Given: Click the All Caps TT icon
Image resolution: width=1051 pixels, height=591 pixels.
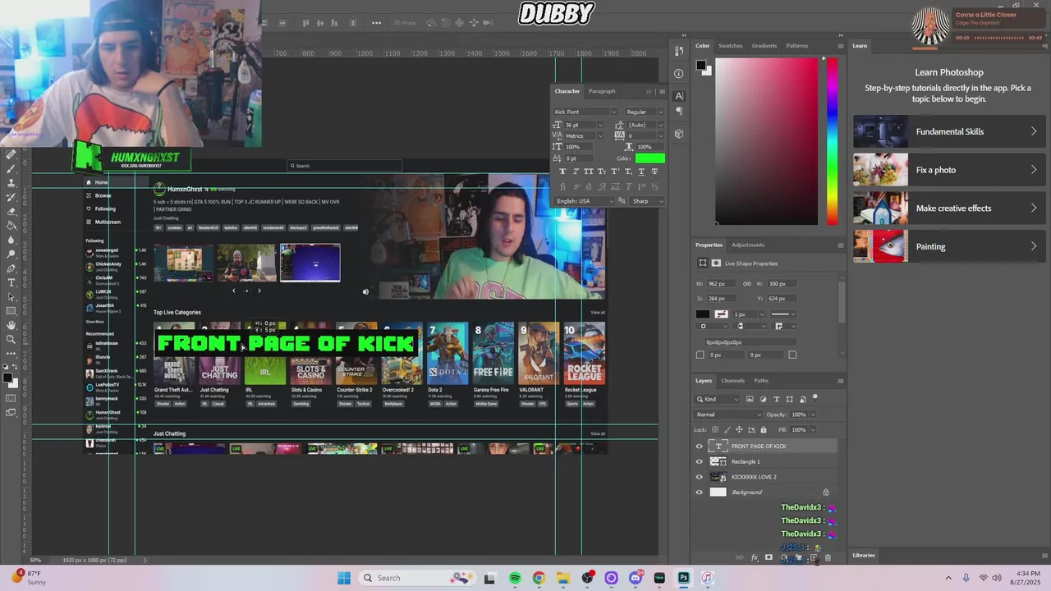Looking at the screenshot, I should tap(589, 172).
